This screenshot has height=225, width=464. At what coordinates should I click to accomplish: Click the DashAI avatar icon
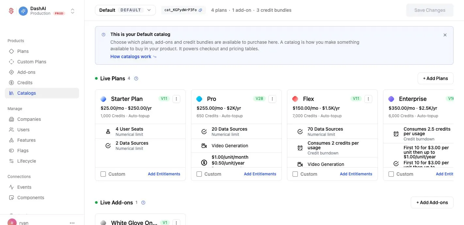[x=23, y=11]
